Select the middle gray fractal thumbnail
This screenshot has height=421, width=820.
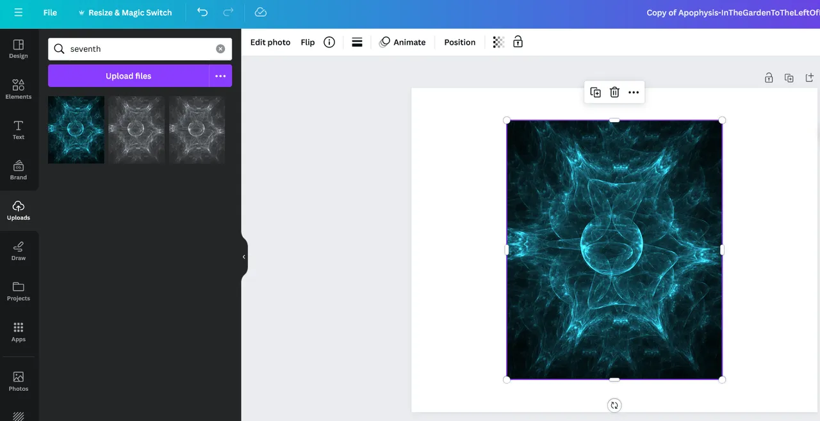(x=136, y=130)
